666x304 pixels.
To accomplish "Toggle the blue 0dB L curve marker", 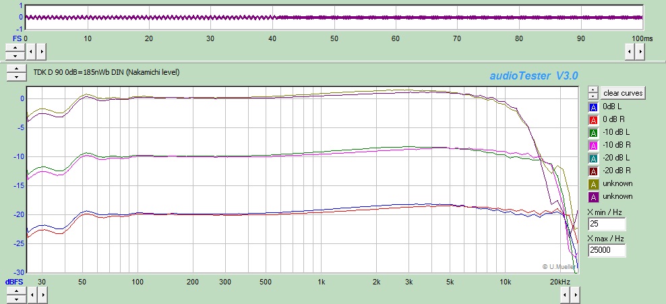I will 593,107.
